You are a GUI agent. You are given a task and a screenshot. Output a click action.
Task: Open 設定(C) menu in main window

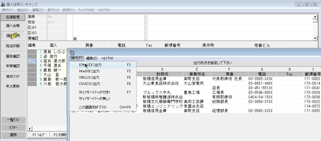(x=68, y=10)
